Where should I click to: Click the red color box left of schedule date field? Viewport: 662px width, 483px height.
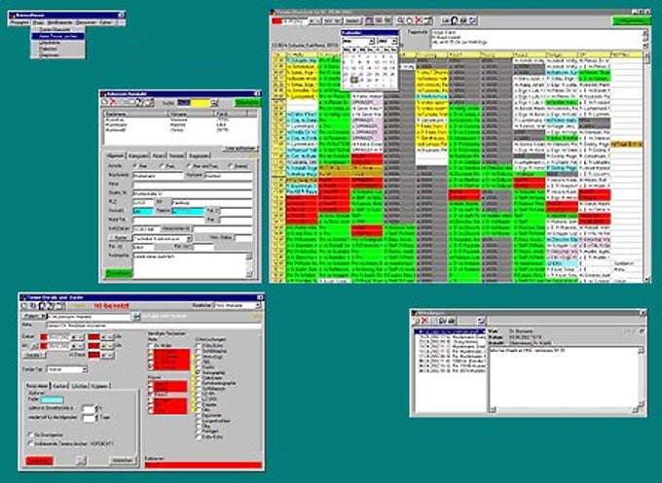276,20
